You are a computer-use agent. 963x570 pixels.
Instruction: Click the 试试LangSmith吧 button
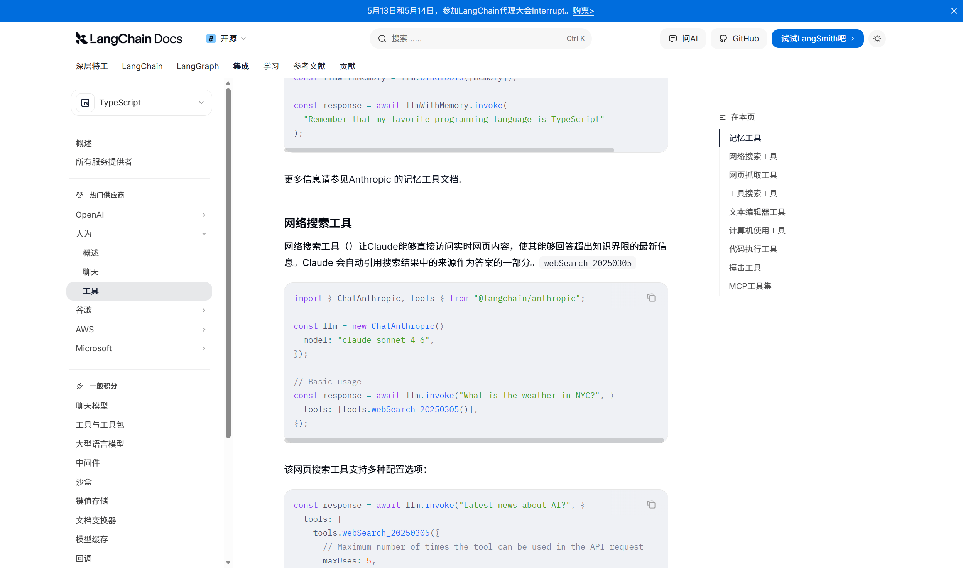click(x=817, y=39)
